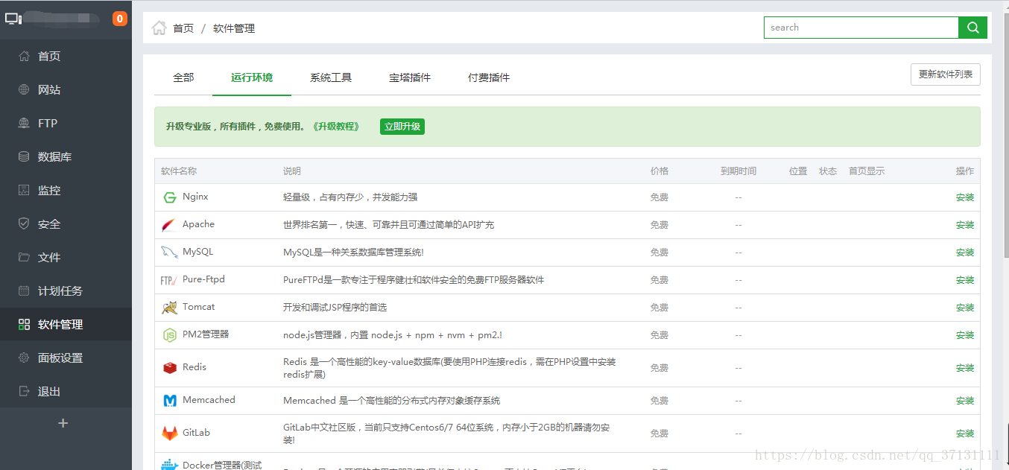This screenshot has height=470, width=1009.
Task: Click the 首页显示 column header
Action: (867, 171)
